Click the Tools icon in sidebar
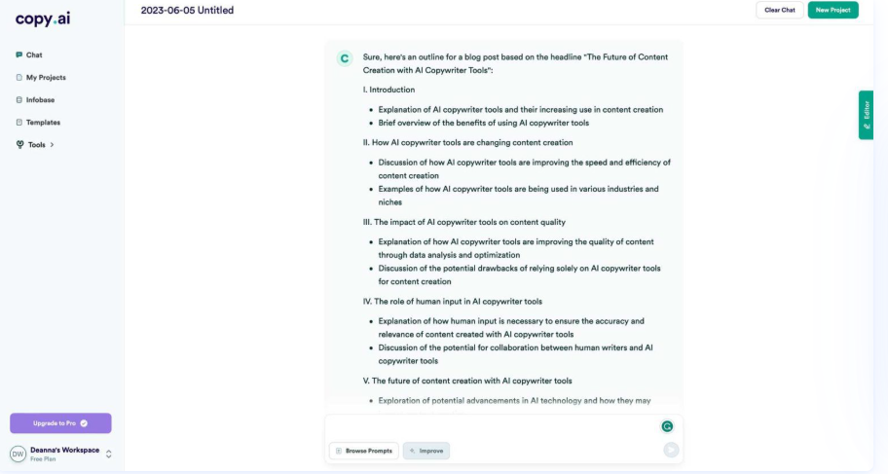888x474 pixels. tap(19, 145)
